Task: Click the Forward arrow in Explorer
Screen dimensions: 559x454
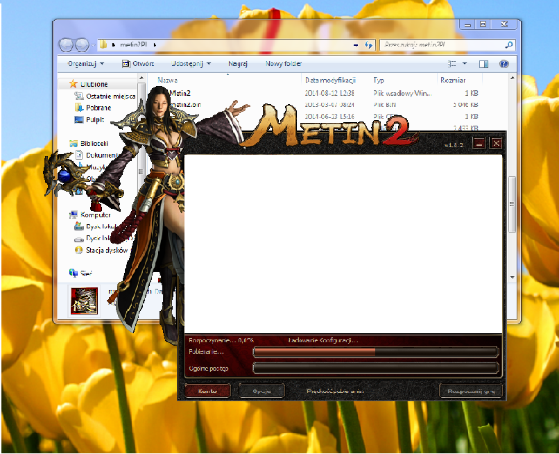Action: (82, 44)
